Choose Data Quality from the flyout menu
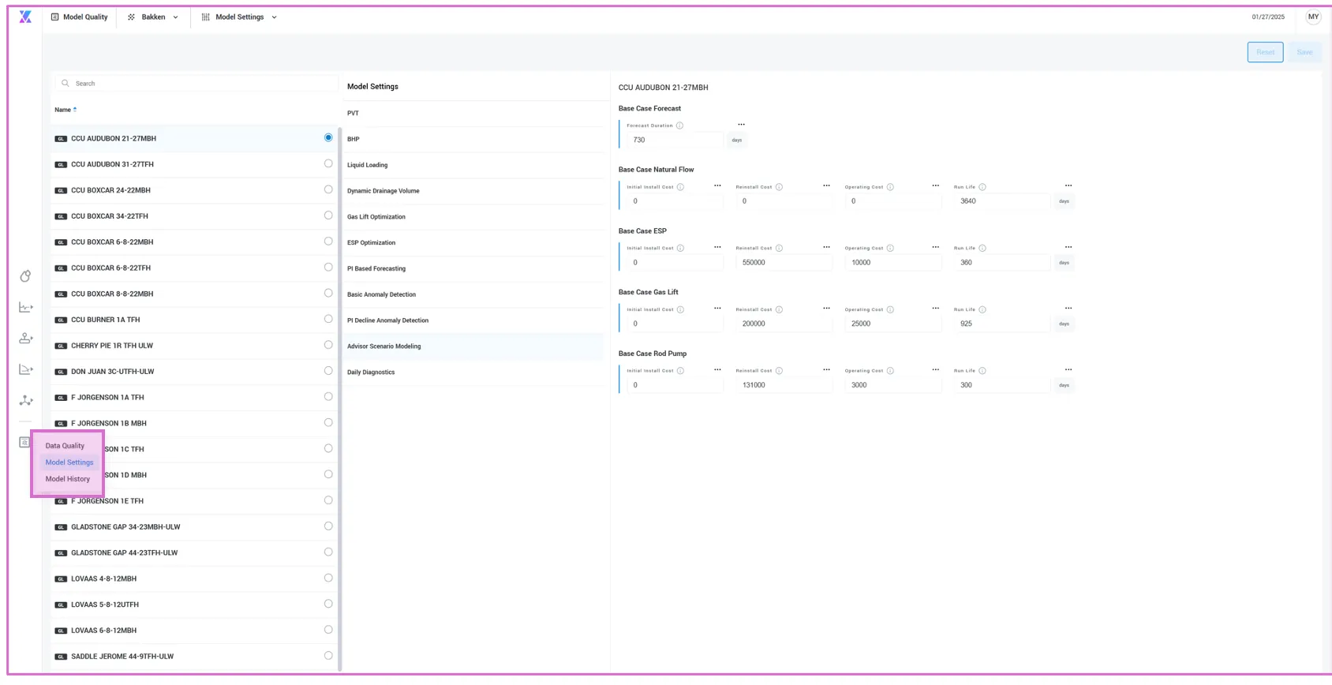 pos(65,446)
